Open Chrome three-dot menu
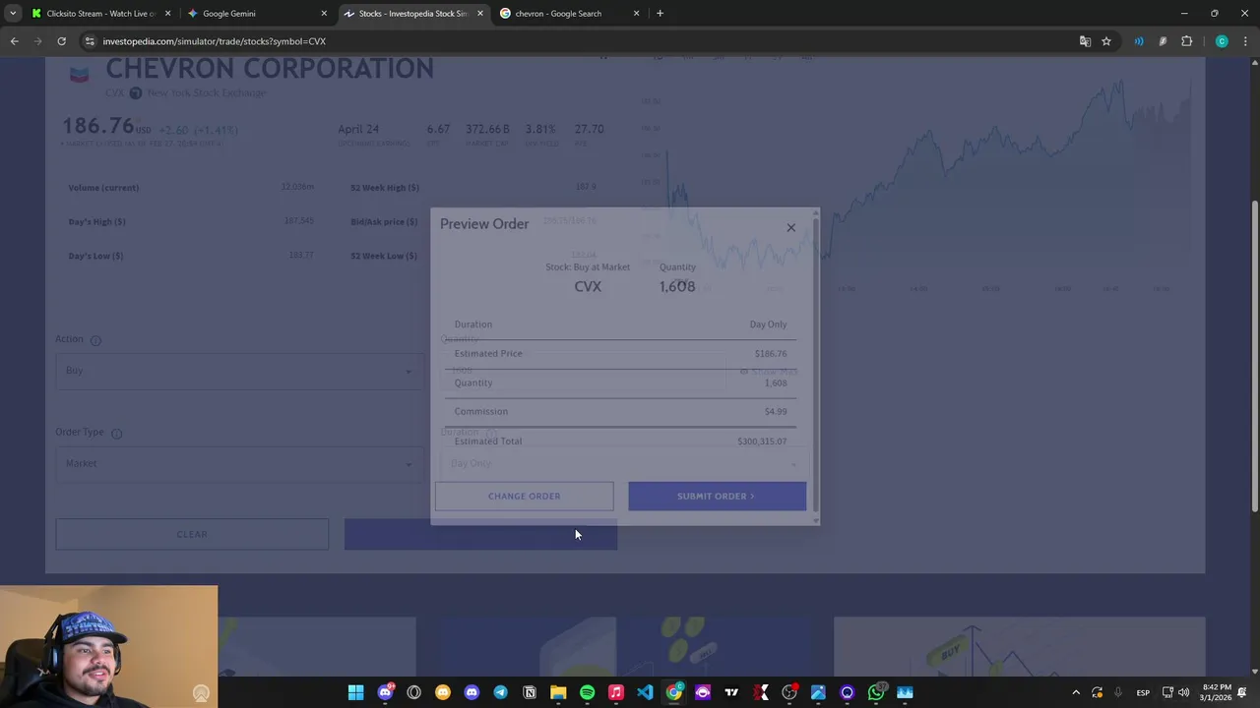 point(1244,41)
